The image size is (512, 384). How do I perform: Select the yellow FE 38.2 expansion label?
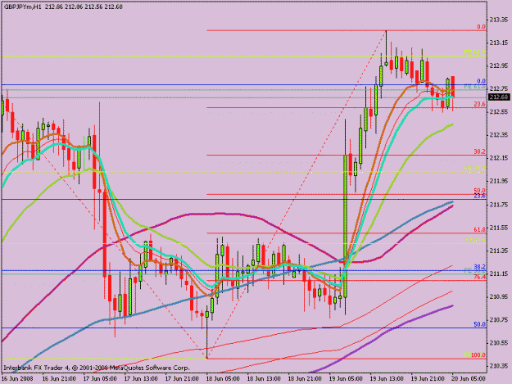pyautogui.click(x=475, y=169)
